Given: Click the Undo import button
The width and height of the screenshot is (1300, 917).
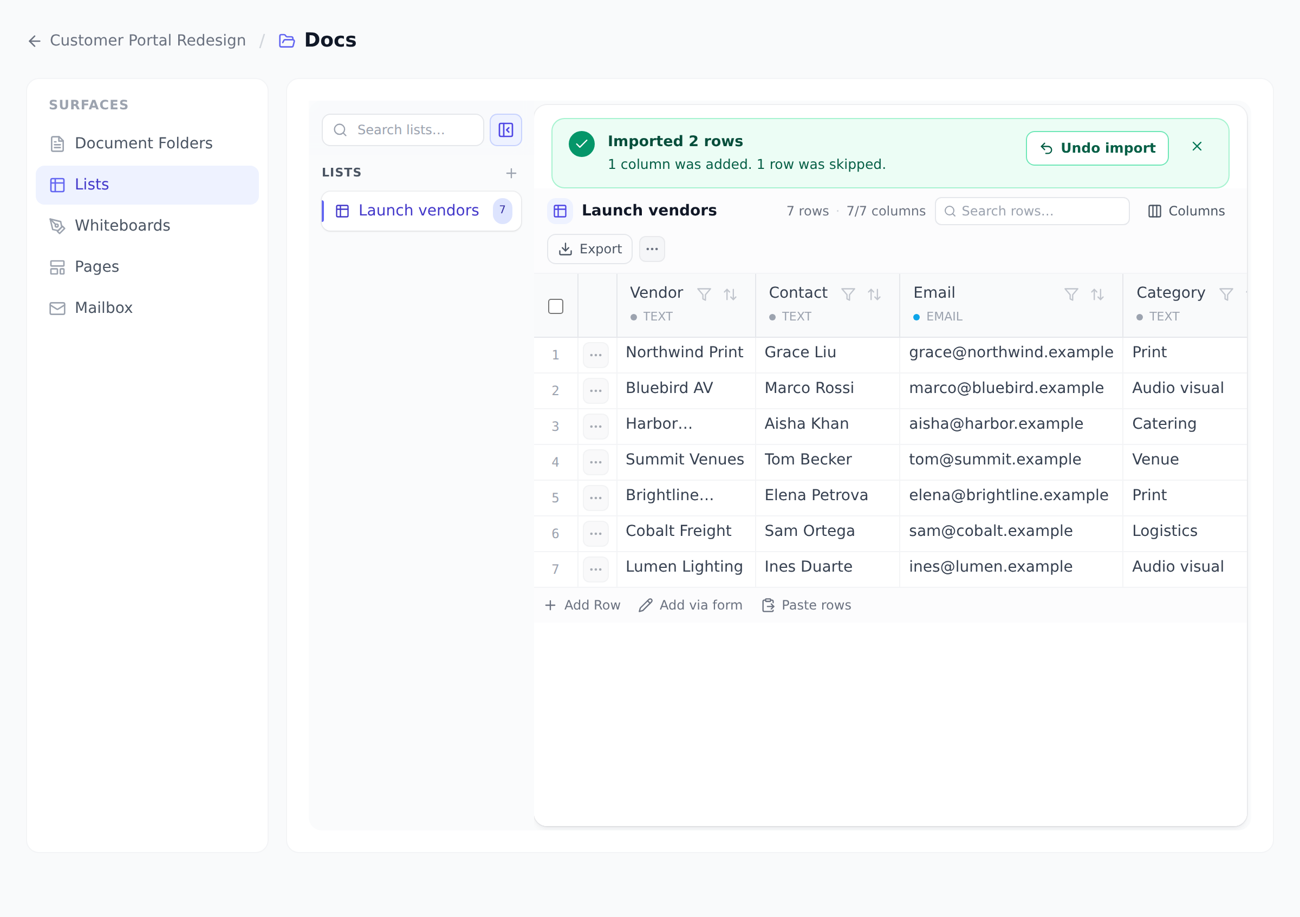Looking at the screenshot, I should click(x=1097, y=148).
